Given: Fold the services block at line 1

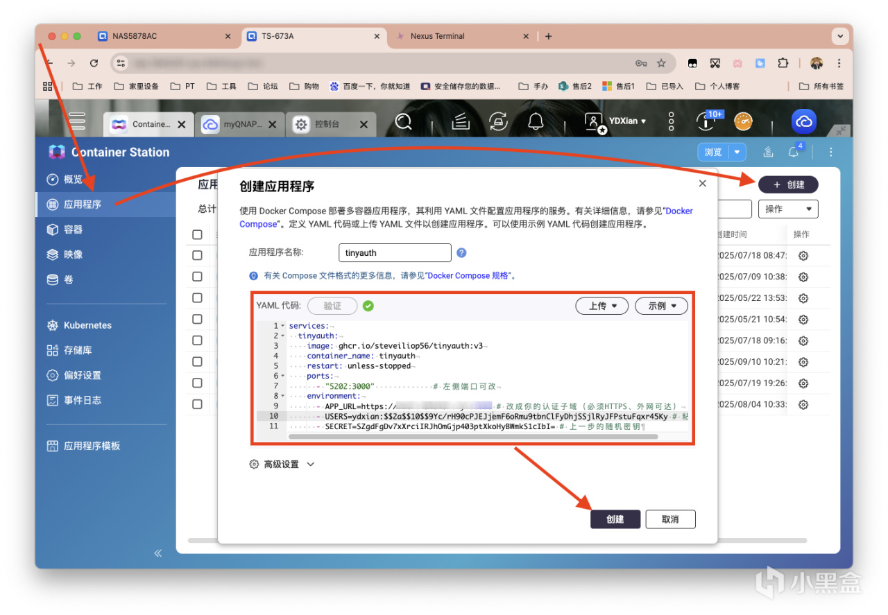Looking at the screenshot, I should tap(282, 326).
